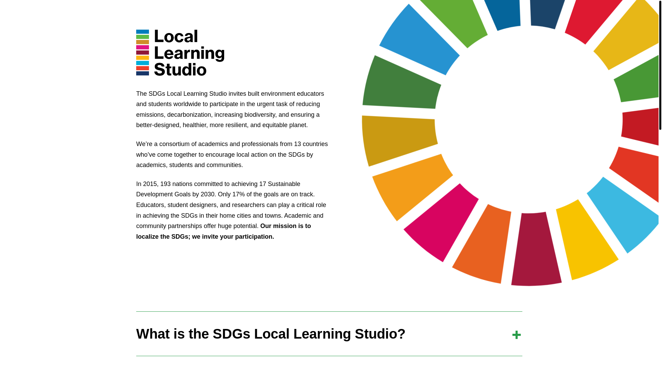Click 'Our mission is to localize the SDGs' text
This screenshot has width=662, height=372.
coord(223,231)
